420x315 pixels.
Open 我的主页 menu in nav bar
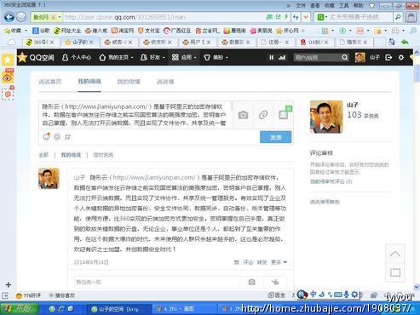[x=116, y=57]
